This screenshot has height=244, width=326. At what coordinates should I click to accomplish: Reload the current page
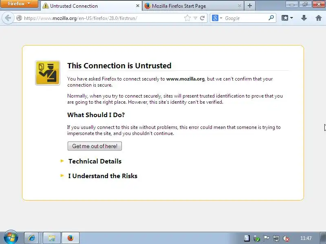pos(202,18)
